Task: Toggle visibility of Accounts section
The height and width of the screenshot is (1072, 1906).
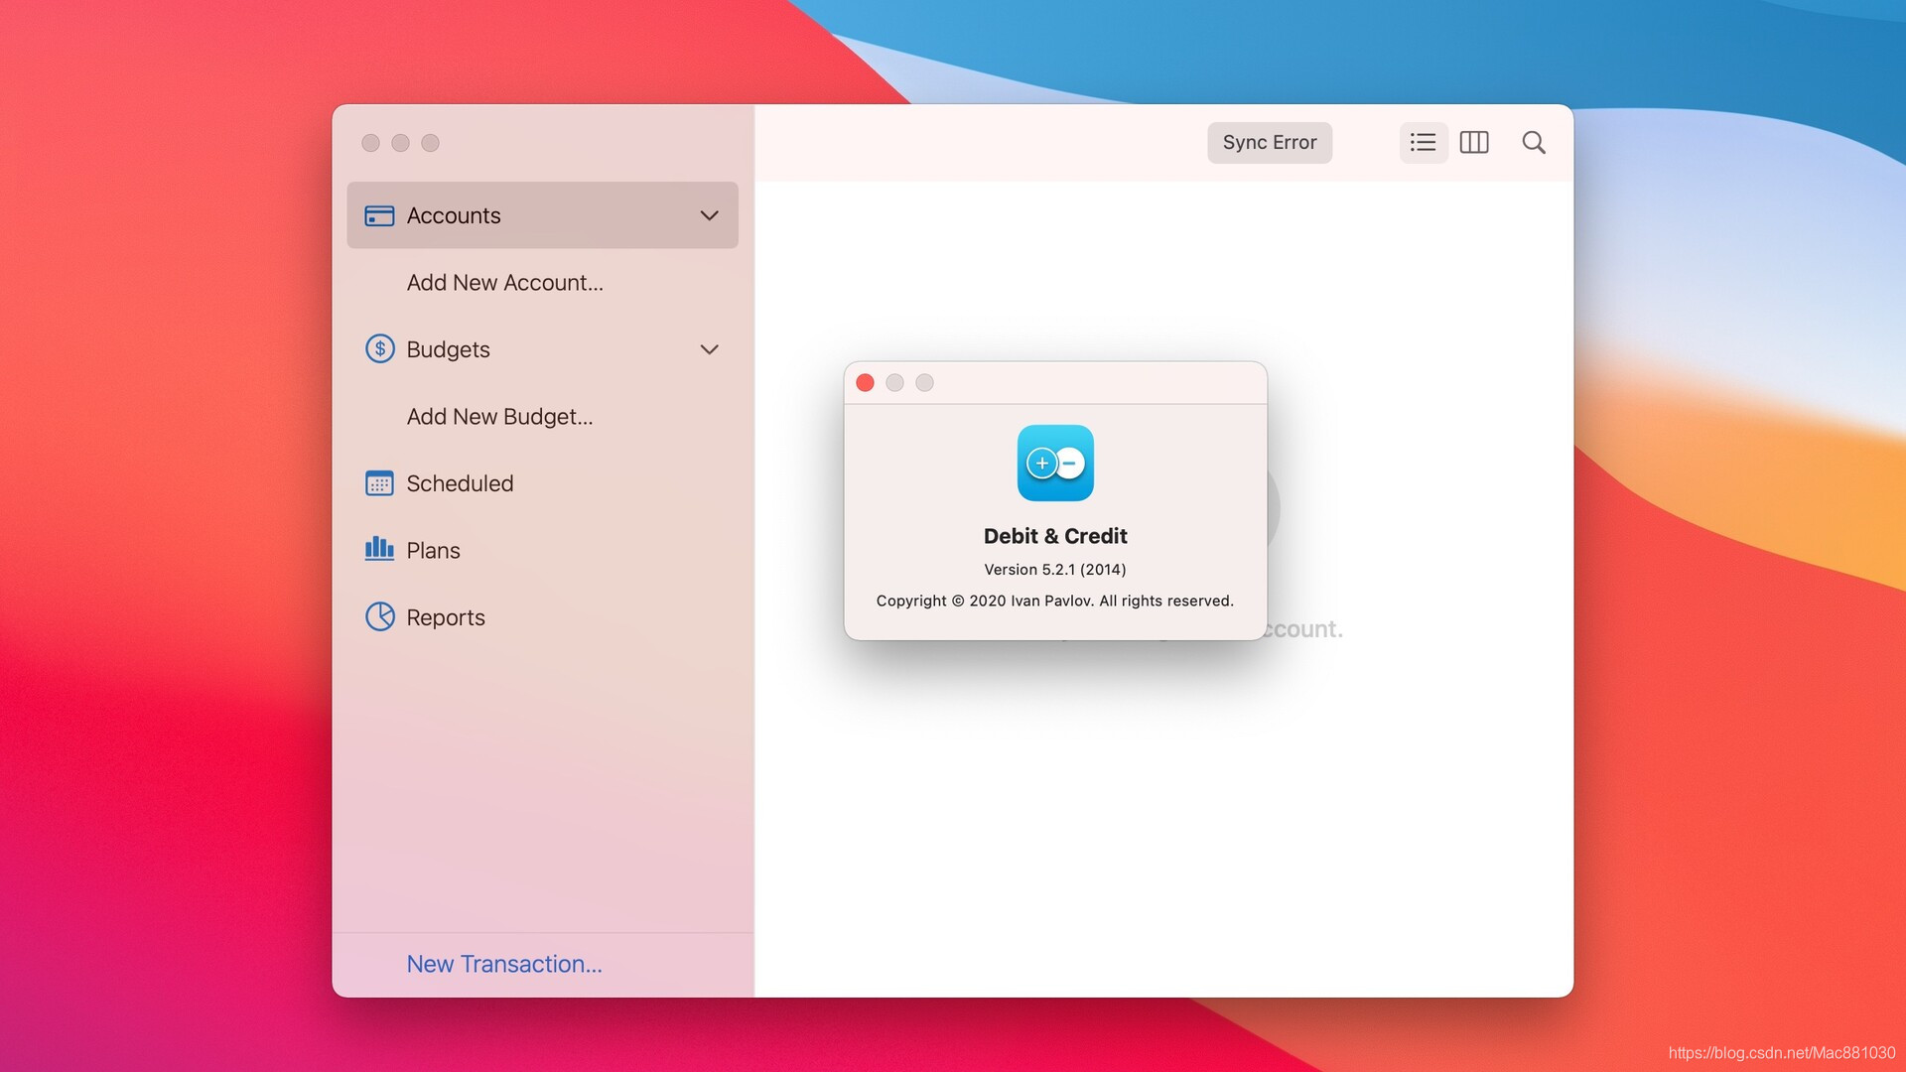Action: (710, 214)
